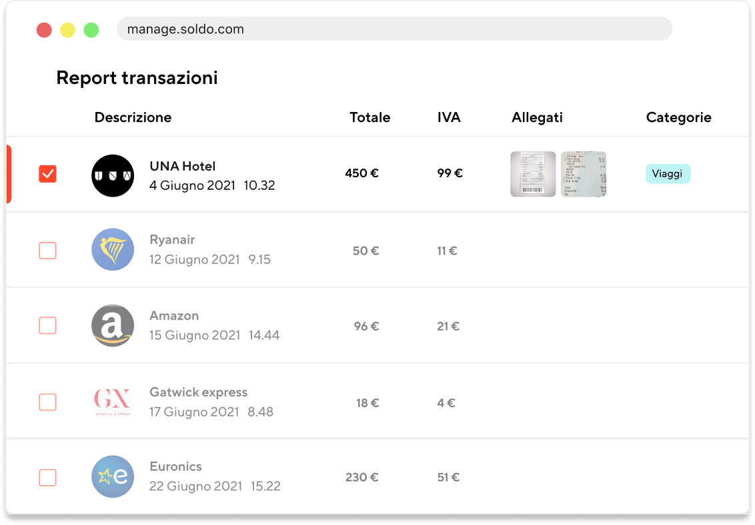Click the IVA column header

(x=449, y=117)
